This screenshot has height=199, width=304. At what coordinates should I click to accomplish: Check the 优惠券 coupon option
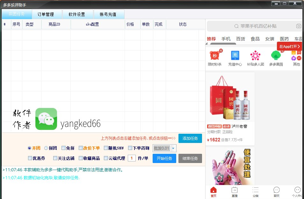pyautogui.click(x=30, y=158)
